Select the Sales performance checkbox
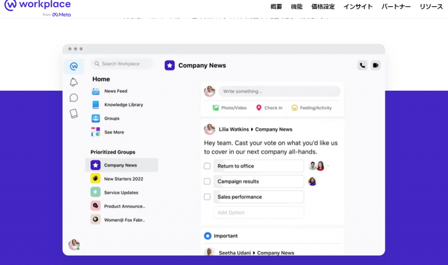This screenshot has width=448, height=265. (x=207, y=197)
